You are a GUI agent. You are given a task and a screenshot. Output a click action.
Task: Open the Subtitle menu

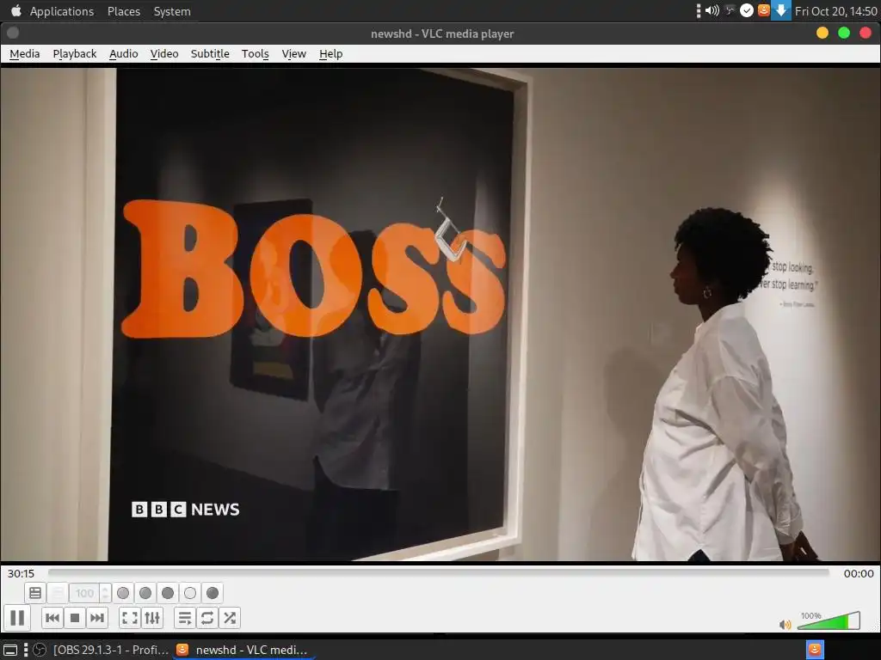pyautogui.click(x=210, y=54)
